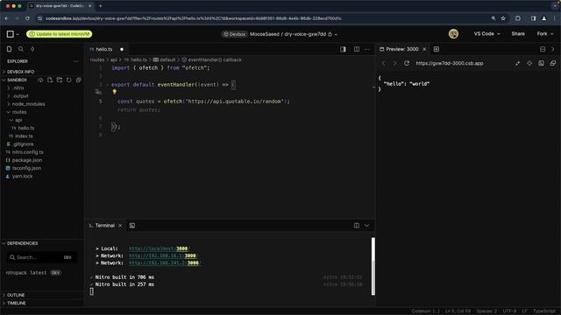Collapse the preview panel right chevron

pyautogui.click(x=553, y=49)
